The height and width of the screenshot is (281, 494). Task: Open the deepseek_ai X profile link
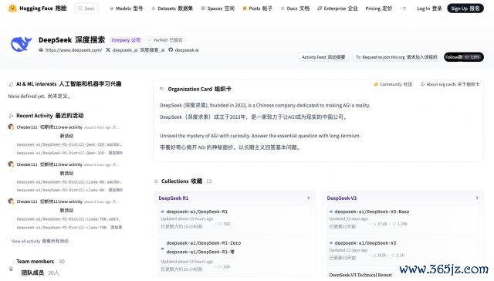(x=135, y=49)
